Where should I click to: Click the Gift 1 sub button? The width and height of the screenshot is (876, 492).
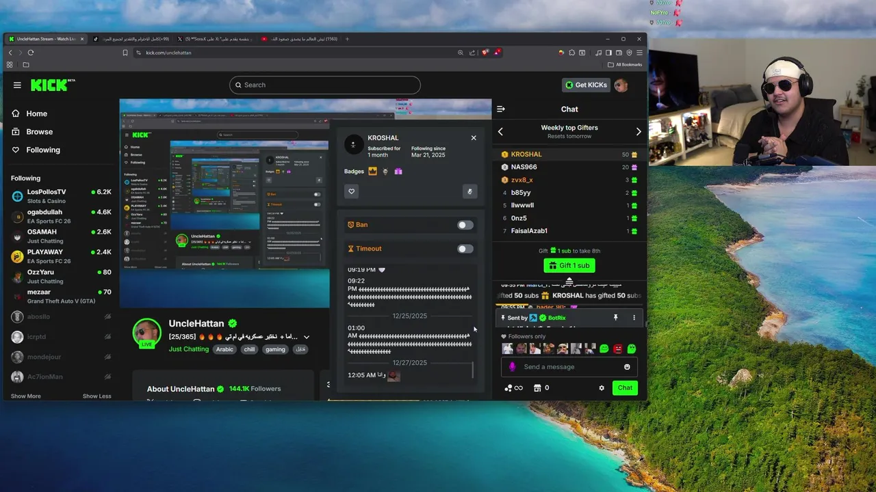[569, 265]
